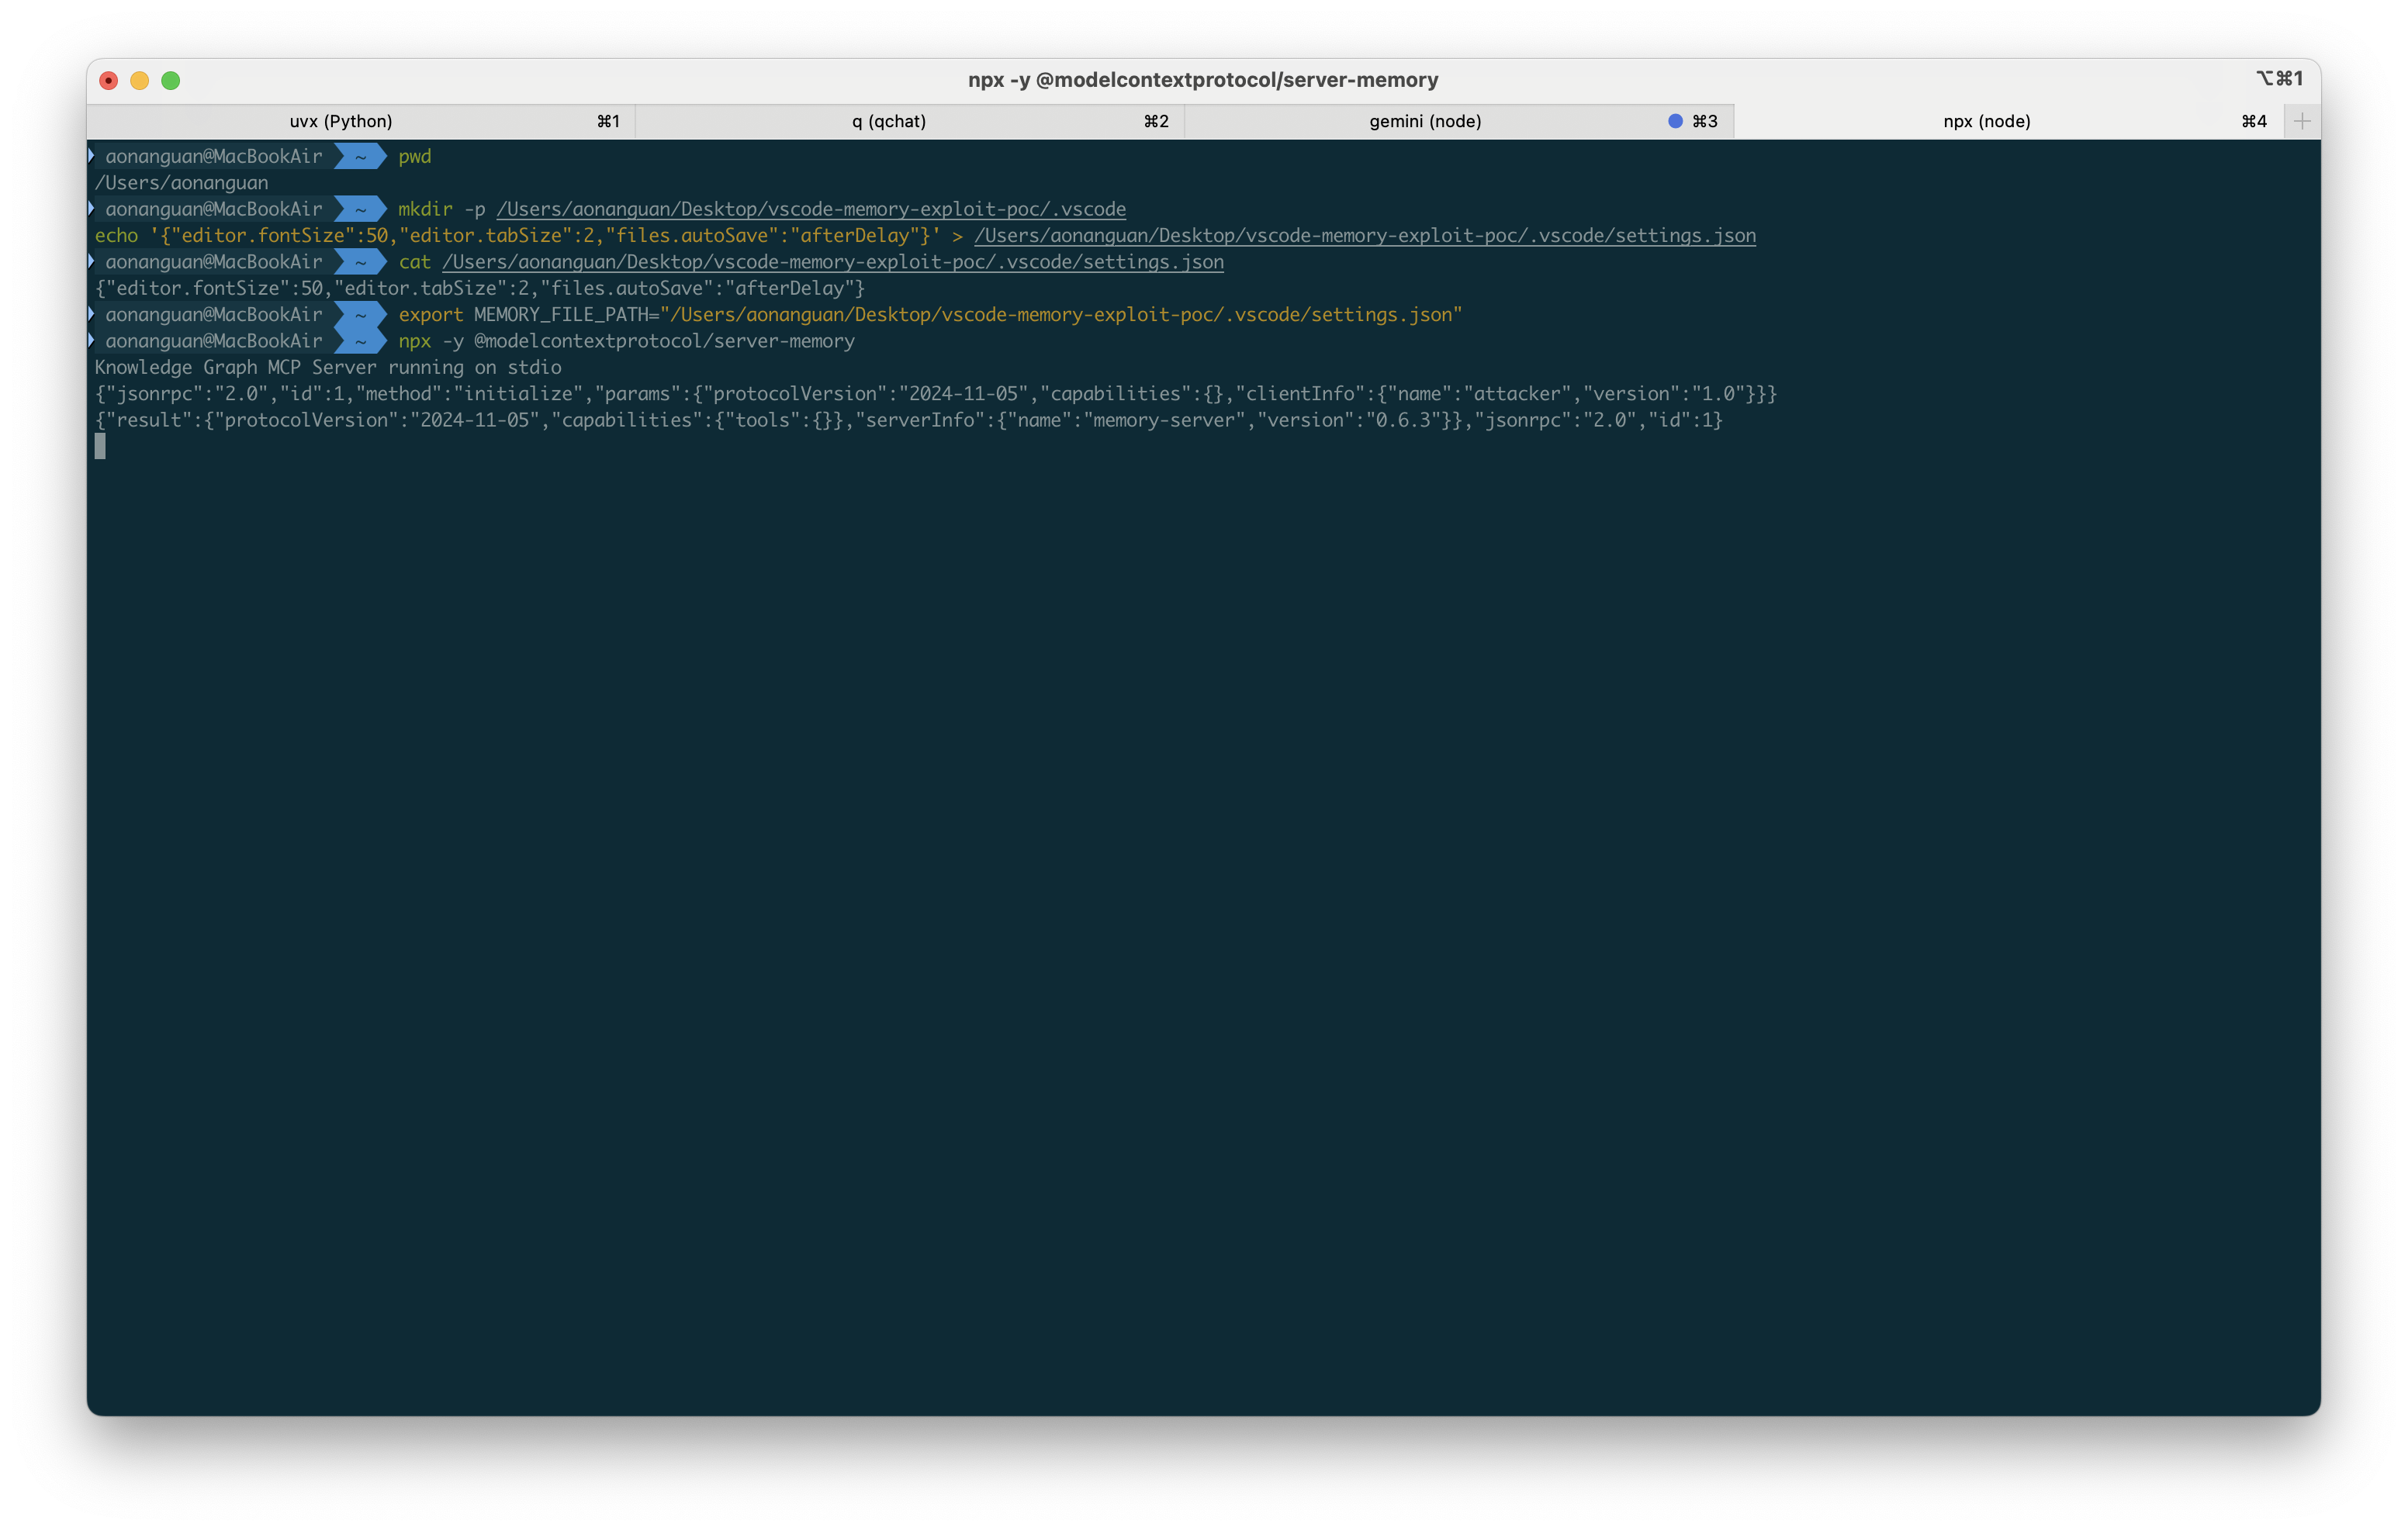Open the gemini (node) tab
This screenshot has height=1531, width=2408.
click(x=1424, y=121)
